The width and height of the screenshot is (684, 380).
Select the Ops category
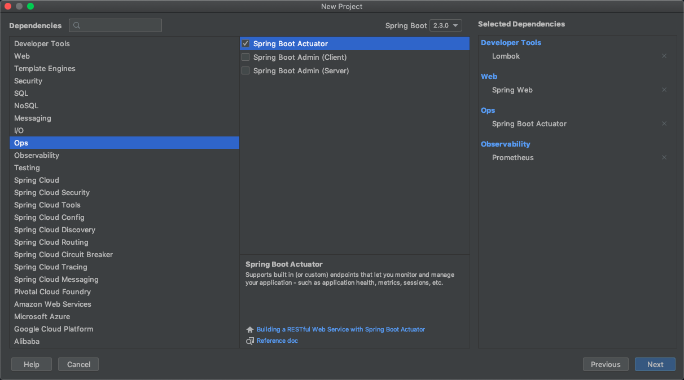point(124,143)
